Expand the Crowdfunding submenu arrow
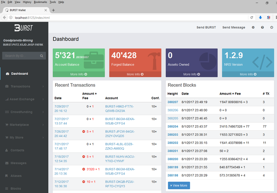The image size is (277, 193). [x=43, y=112]
